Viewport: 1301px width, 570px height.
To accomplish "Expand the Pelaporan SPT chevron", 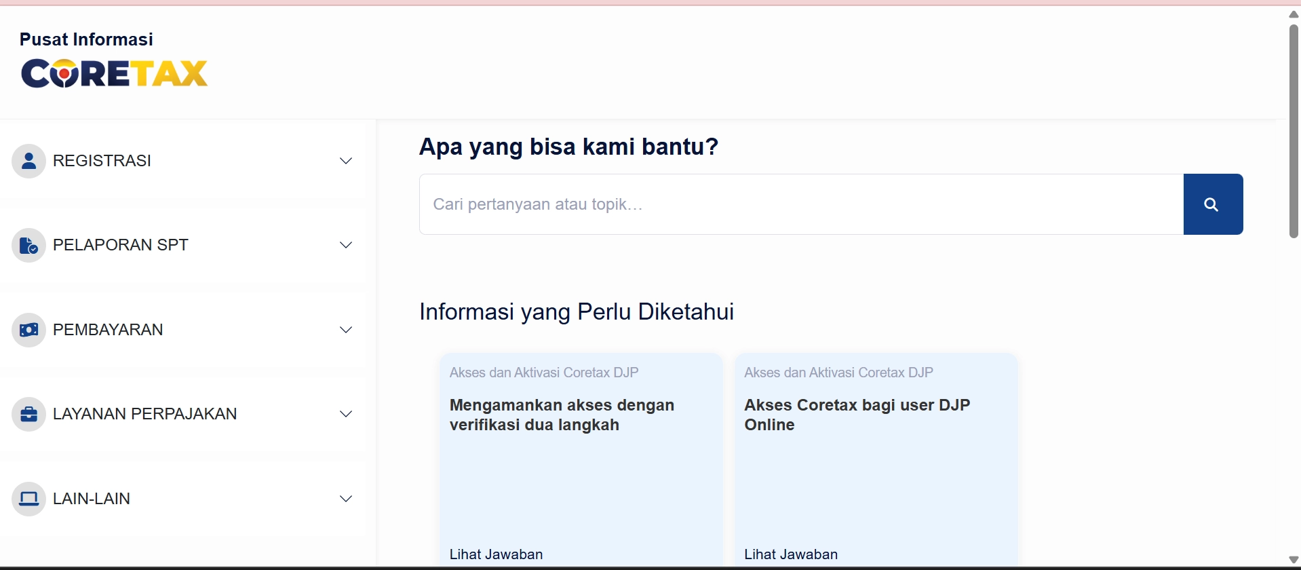I will click(346, 245).
